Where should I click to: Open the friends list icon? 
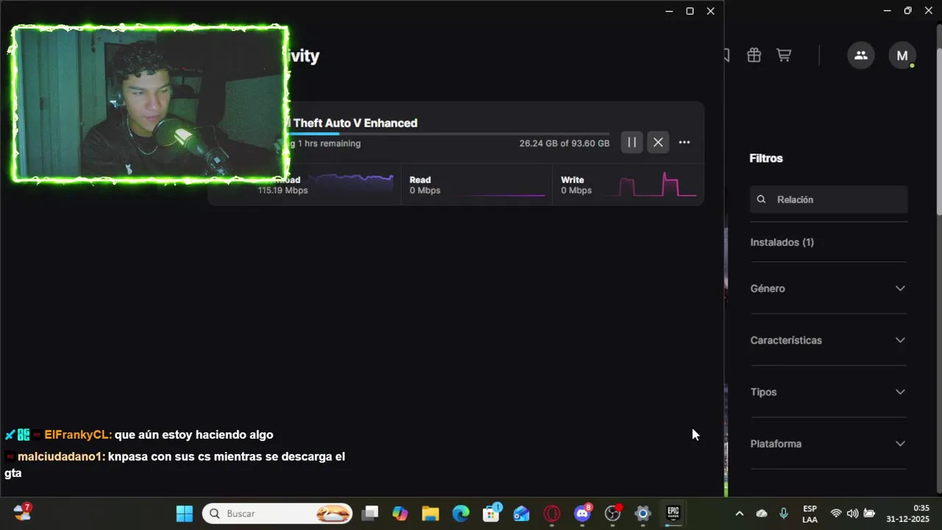tap(860, 55)
